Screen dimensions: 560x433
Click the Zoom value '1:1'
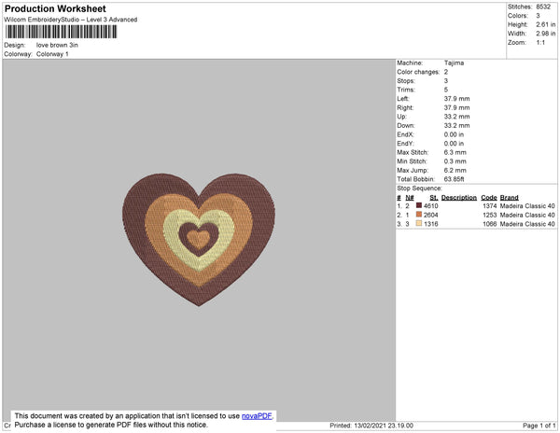(x=540, y=43)
